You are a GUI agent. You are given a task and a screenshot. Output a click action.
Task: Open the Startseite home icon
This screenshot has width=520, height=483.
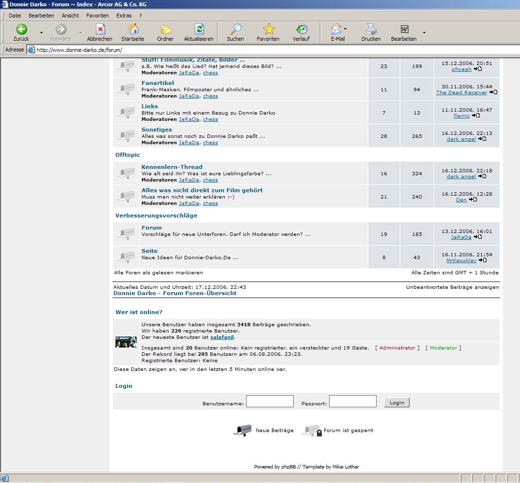(132, 29)
